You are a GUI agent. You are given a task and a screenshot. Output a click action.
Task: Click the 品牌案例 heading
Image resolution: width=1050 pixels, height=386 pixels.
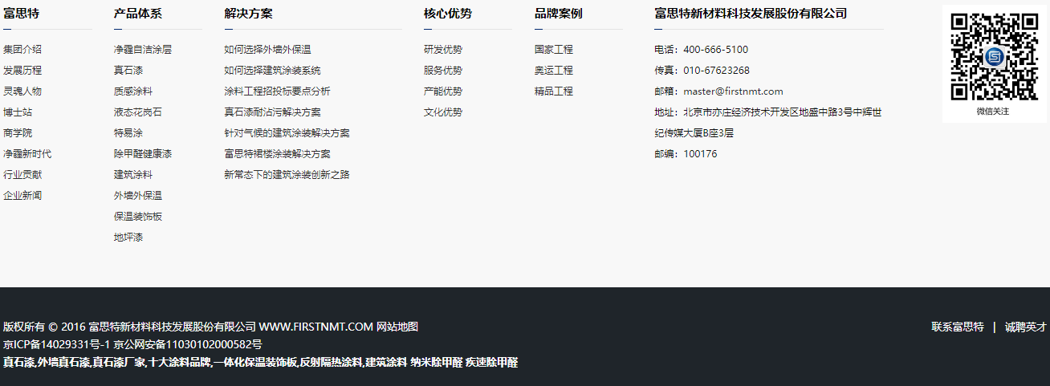(559, 14)
